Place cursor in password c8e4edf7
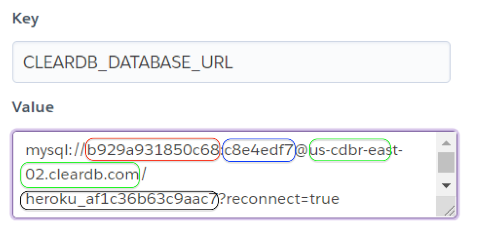This screenshot has height=235, width=481. coord(258,151)
